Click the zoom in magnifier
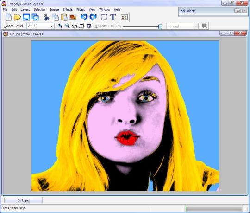Screen dimensions: 250x213 pos(60,26)
